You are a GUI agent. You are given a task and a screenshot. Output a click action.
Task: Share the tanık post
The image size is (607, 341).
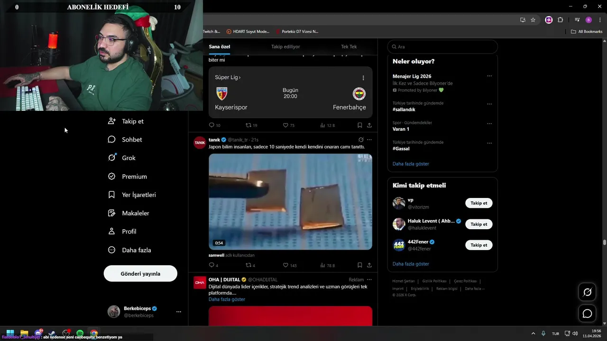click(369, 265)
